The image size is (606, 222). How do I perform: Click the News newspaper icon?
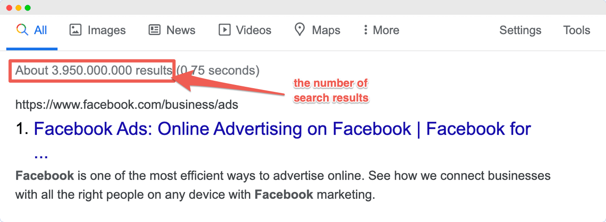click(x=154, y=30)
